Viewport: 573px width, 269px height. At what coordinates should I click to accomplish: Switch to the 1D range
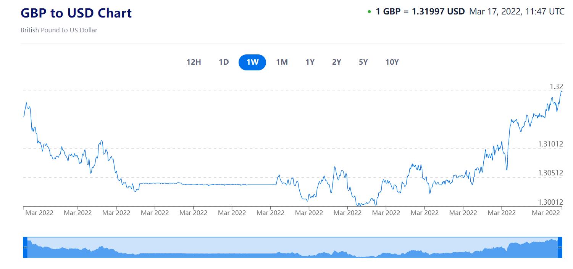click(224, 62)
